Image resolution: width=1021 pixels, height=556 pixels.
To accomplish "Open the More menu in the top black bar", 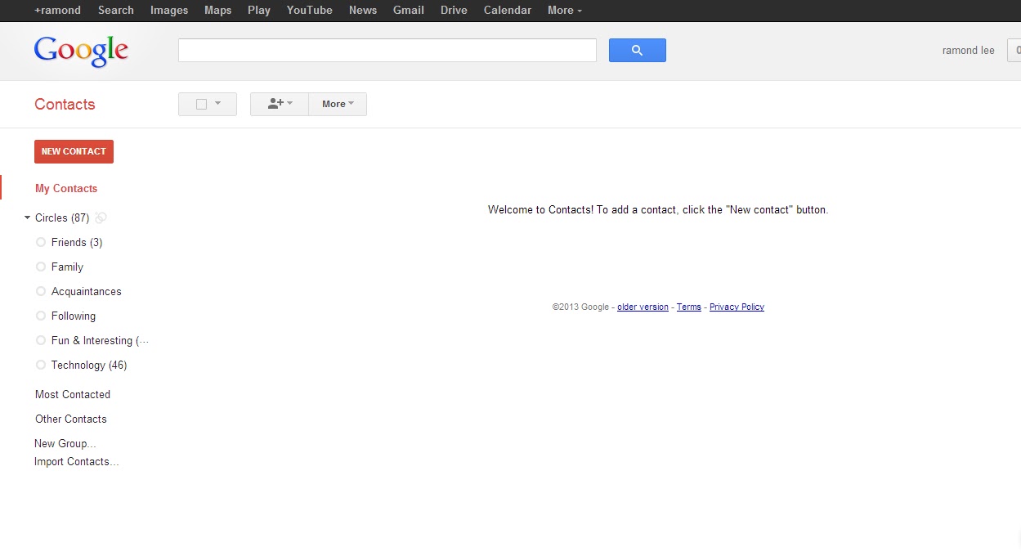I will 565,11.
